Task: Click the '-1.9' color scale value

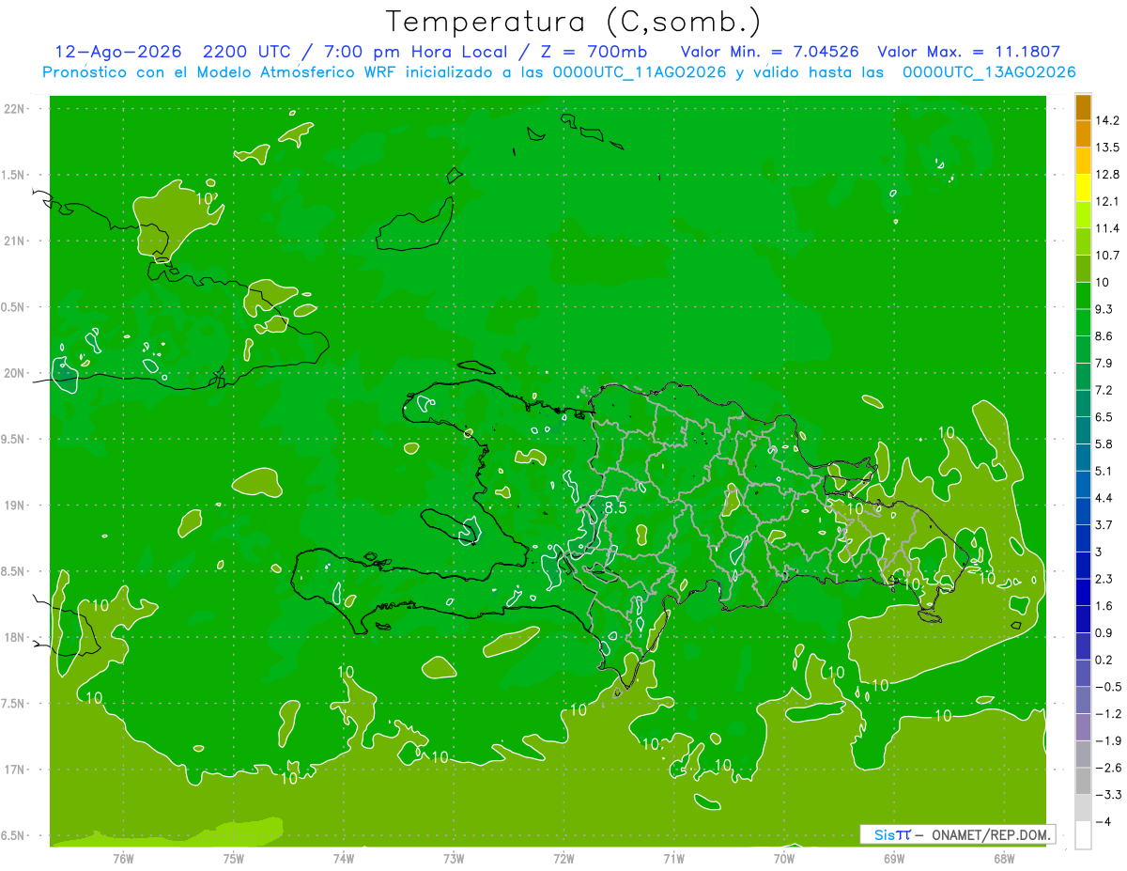Action: click(1107, 740)
